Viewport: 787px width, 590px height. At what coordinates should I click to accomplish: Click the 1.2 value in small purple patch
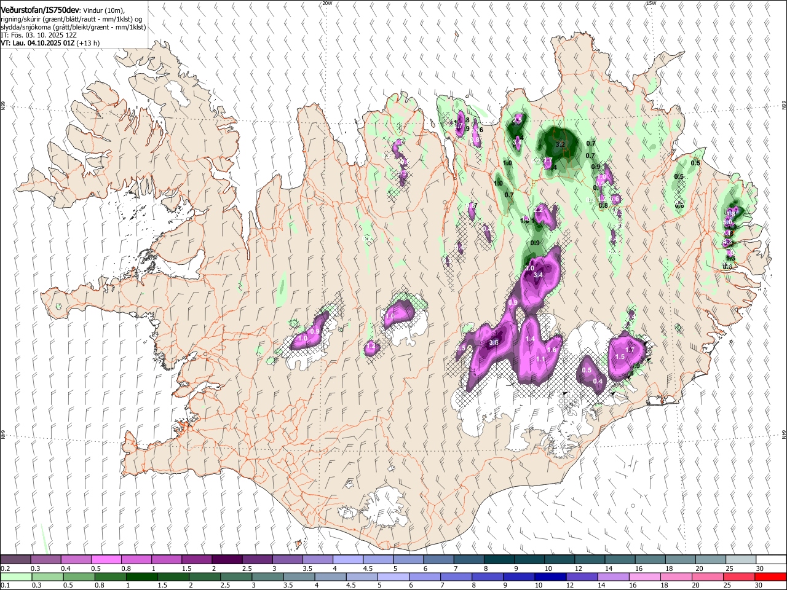(x=370, y=347)
